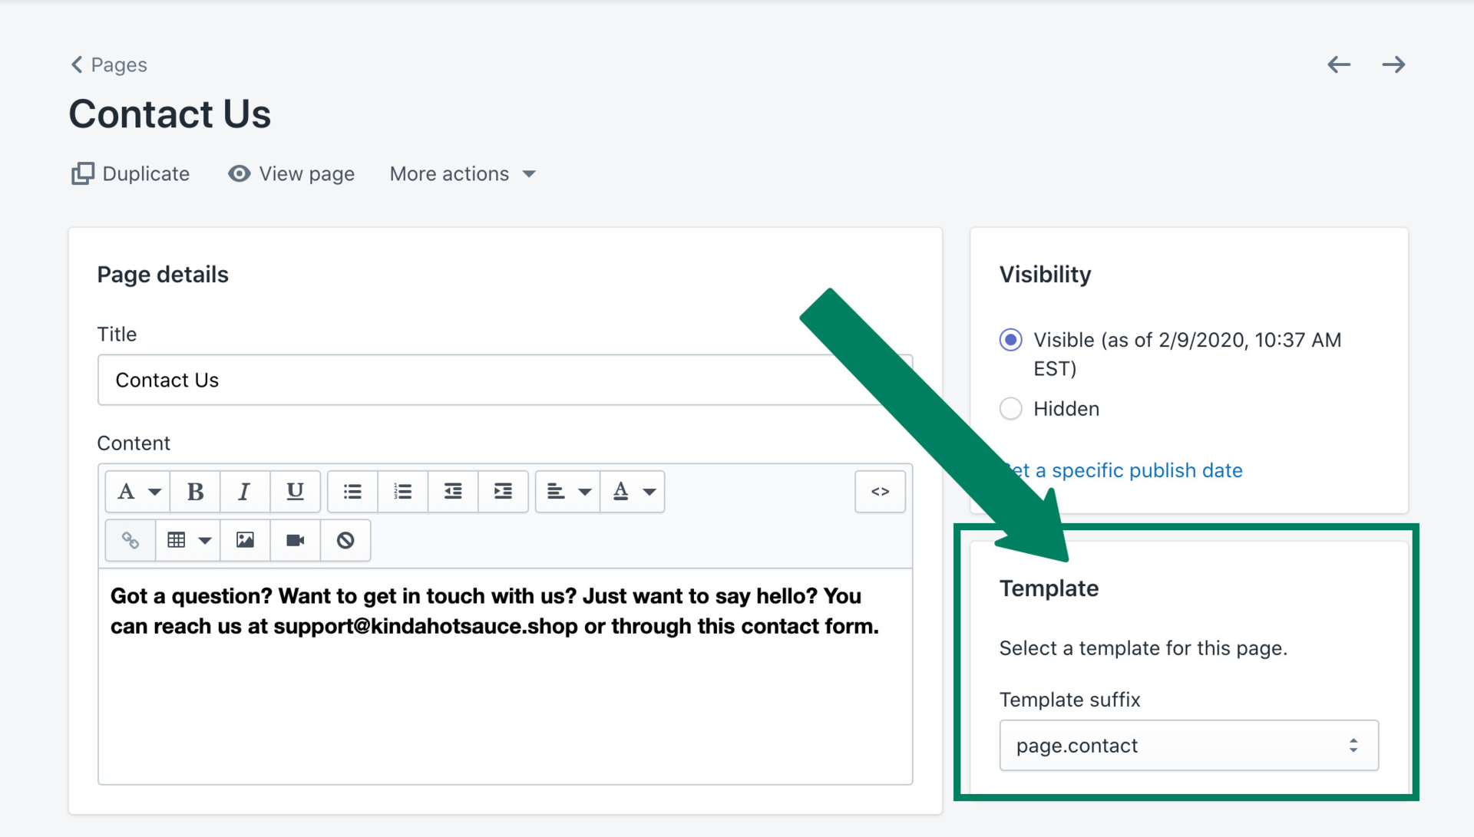Click the Bold formatting icon
This screenshot has width=1474, height=837.
click(x=196, y=492)
